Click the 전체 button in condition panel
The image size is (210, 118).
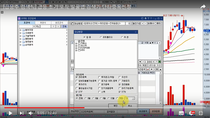[64, 26]
